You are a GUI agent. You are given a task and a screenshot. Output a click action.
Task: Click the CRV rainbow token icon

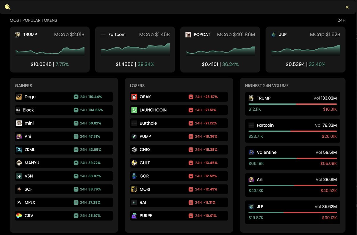pos(19,216)
